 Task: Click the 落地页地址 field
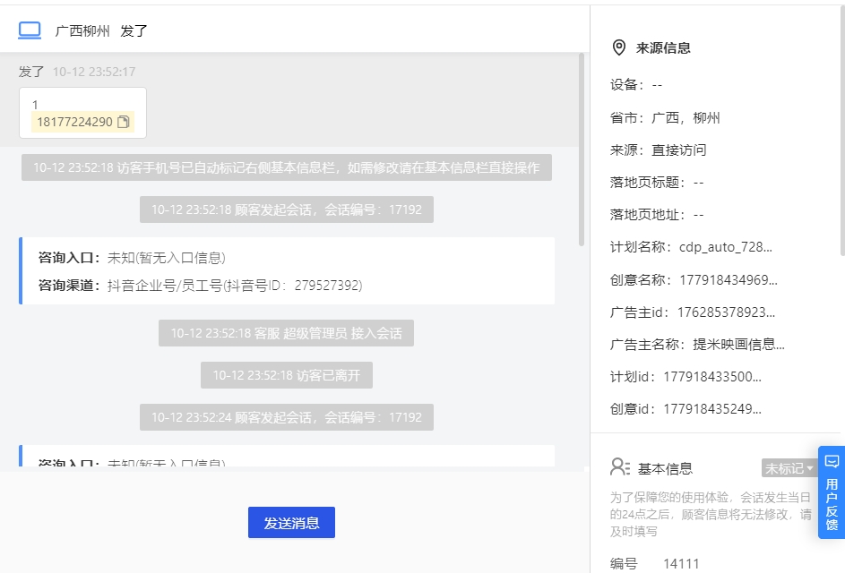pyautogui.click(x=657, y=215)
